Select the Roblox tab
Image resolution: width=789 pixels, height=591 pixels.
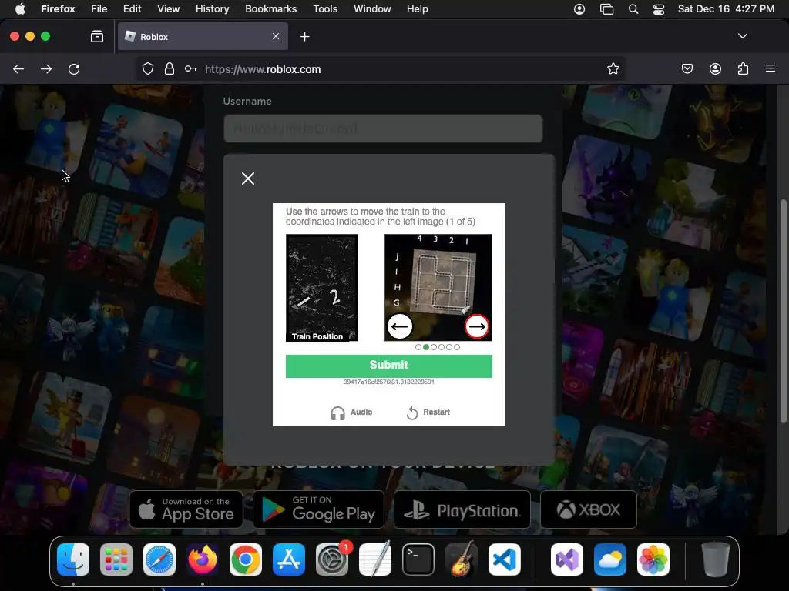point(203,36)
